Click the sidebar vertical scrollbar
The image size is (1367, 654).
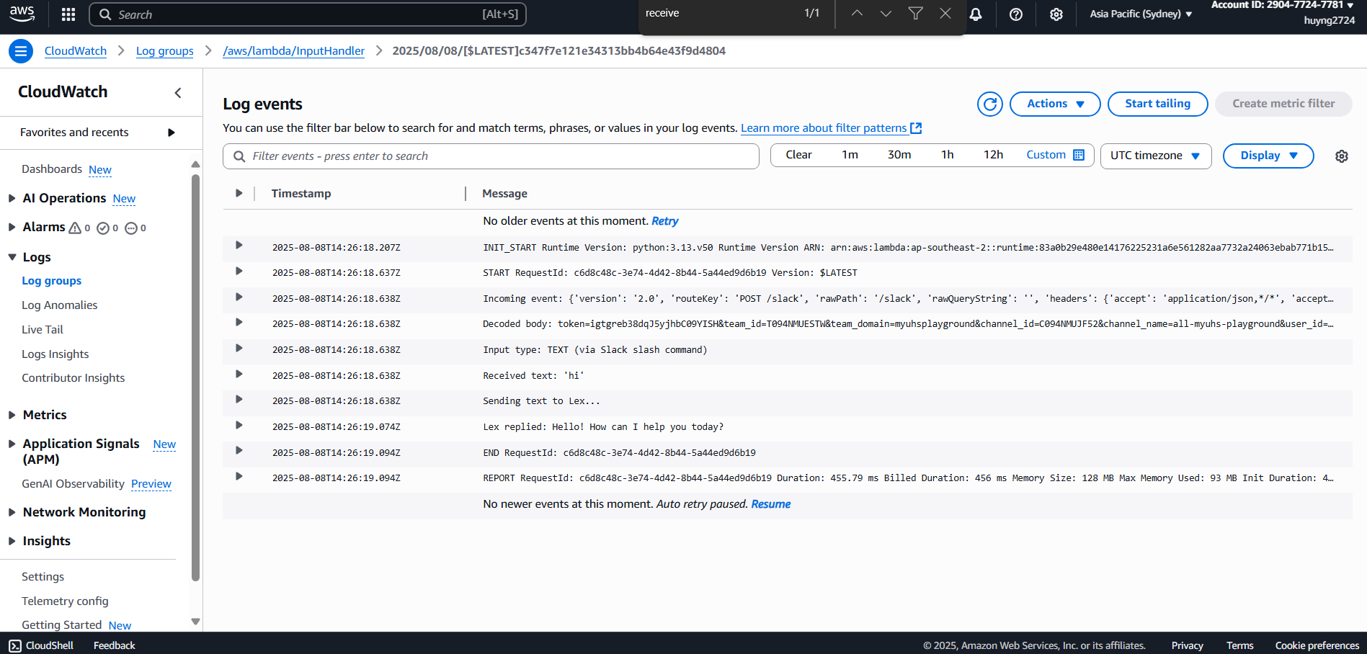coord(195,377)
